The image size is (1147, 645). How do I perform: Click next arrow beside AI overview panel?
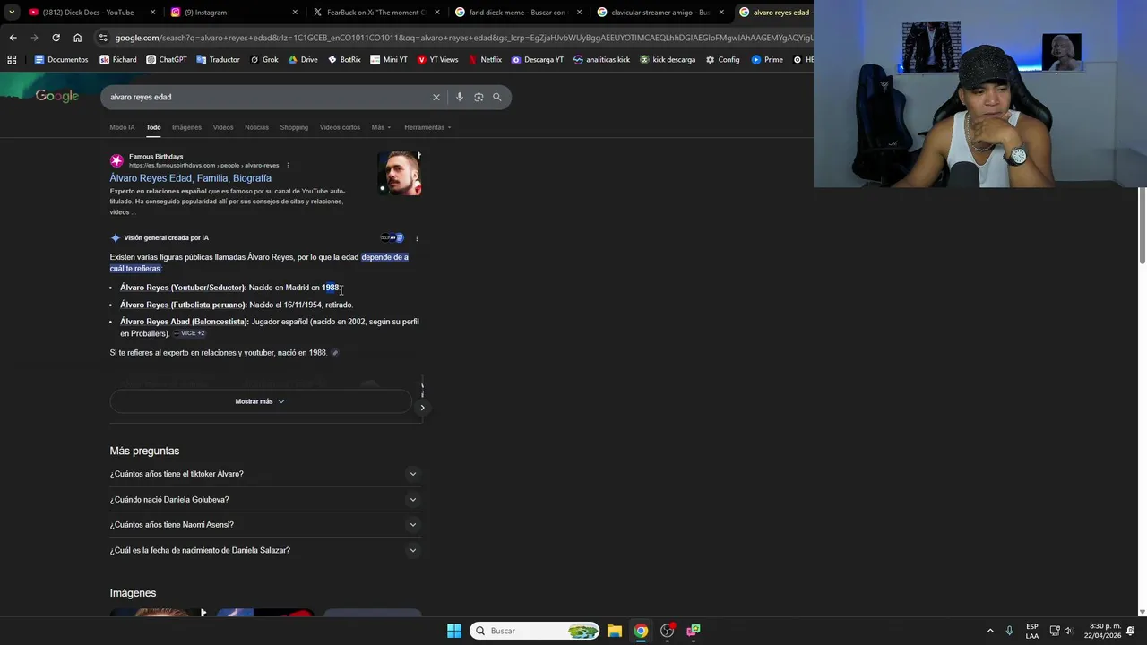pyautogui.click(x=422, y=408)
